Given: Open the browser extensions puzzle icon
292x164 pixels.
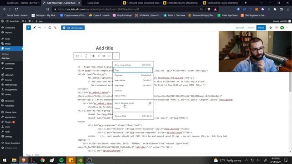Looking at the screenshot, I should click(275, 9).
